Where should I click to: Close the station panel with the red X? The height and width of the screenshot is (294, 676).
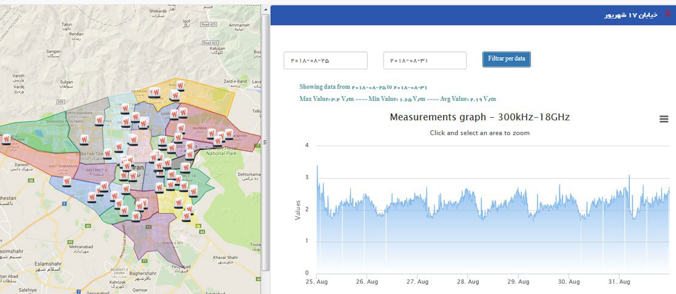[668, 15]
